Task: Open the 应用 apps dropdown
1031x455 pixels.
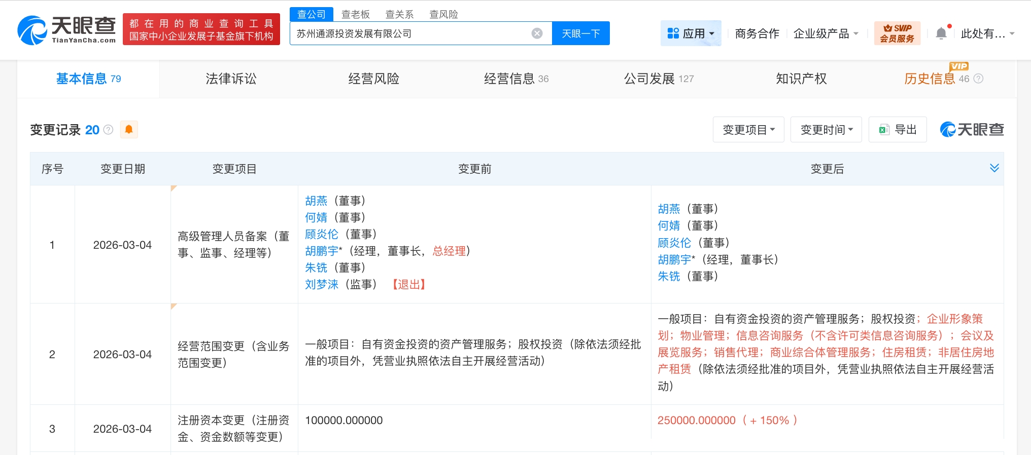Action: tap(691, 33)
